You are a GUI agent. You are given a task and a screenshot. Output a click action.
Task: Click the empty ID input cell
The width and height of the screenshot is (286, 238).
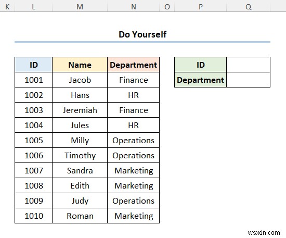[x=248, y=65]
